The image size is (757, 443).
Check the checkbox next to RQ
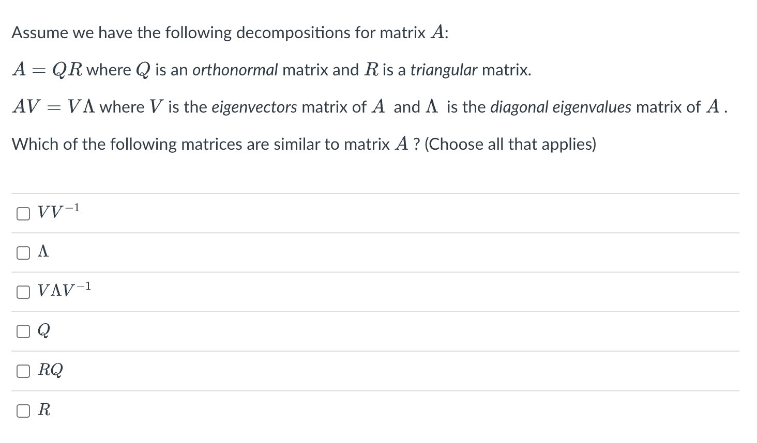point(23,371)
